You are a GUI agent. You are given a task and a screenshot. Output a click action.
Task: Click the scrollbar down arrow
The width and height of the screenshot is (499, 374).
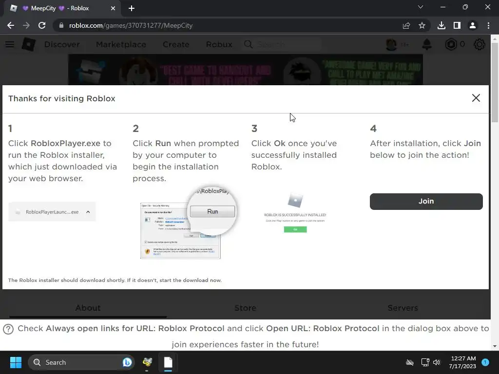click(x=495, y=346)
